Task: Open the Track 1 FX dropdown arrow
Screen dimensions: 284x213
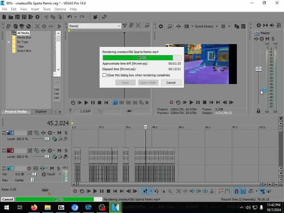Action: (x=54, y=133)
